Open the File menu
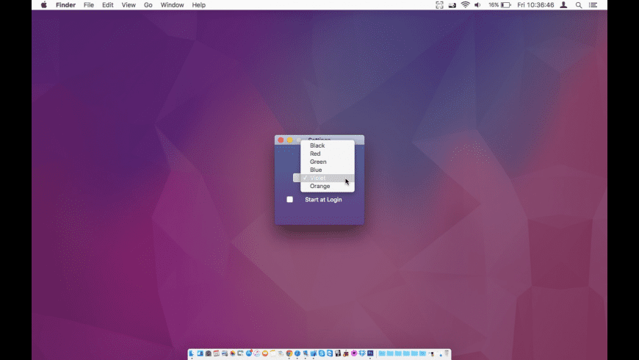This screenshot has height=360, width=639. (89, 5)
